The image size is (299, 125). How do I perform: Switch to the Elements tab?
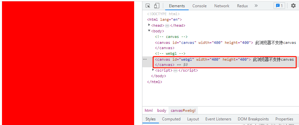177,6
